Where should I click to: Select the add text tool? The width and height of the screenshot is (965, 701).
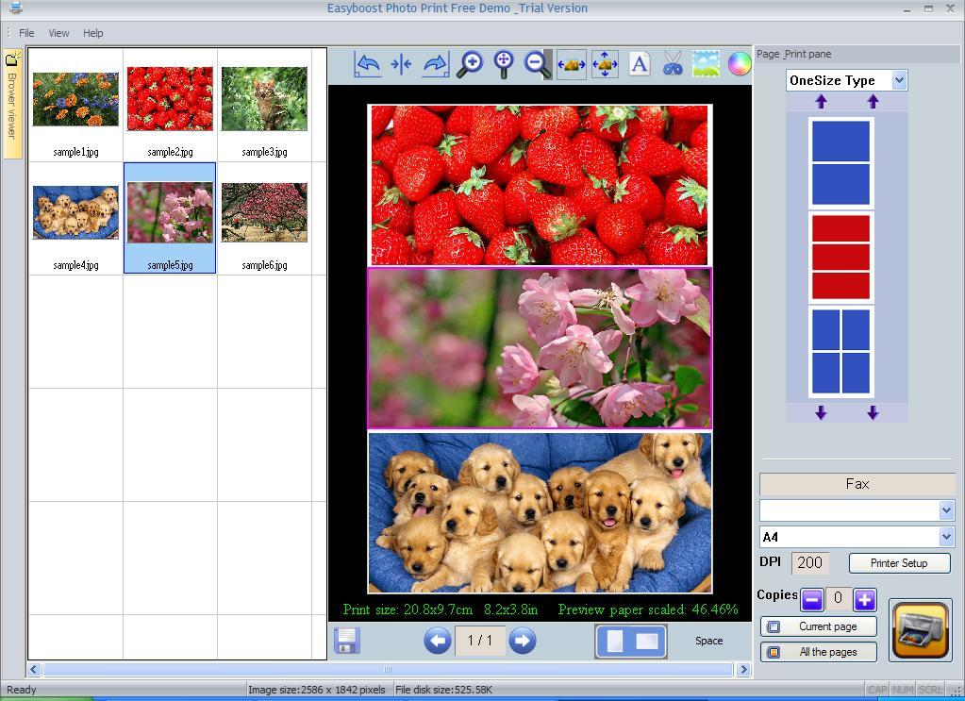click(x=638, y=64)
